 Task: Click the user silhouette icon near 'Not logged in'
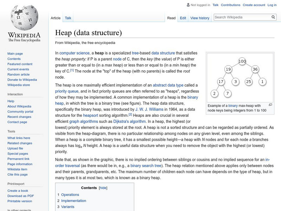click(188, 5)
